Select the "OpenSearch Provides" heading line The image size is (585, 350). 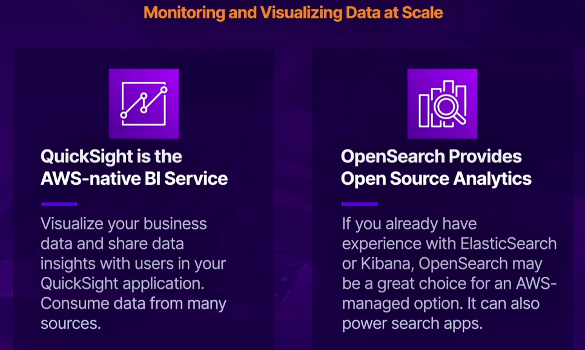(x=431, y=157)
